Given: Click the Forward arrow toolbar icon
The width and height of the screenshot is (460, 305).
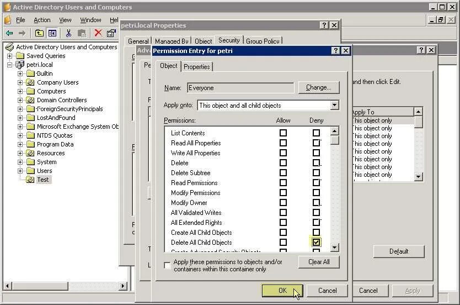Looking at the screenshot, I should tap(22, 33).
